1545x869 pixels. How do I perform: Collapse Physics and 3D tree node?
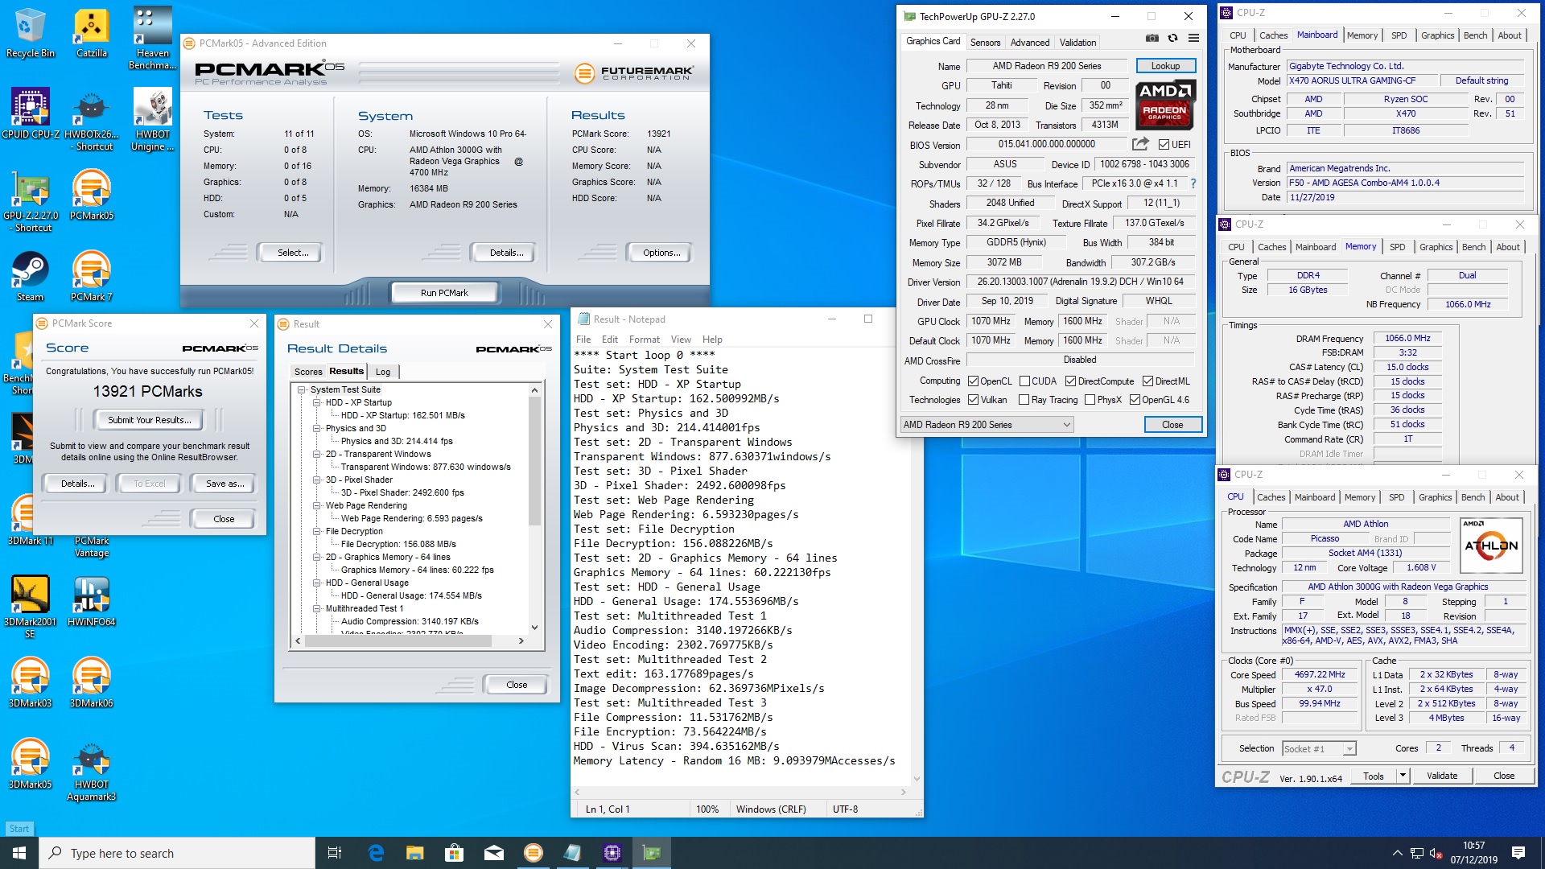point(317,428)
